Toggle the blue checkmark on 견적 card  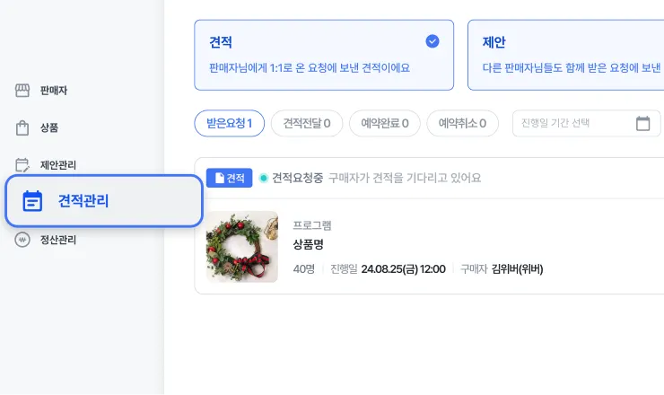[x=432, y=41]
